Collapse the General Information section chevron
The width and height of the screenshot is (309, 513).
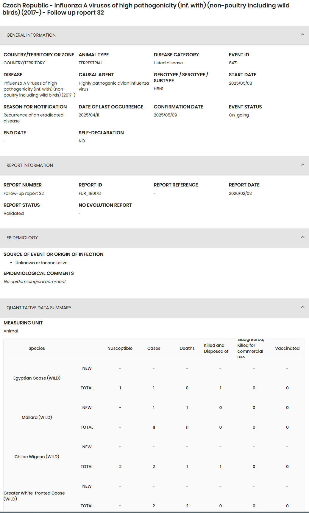point(302,35)
